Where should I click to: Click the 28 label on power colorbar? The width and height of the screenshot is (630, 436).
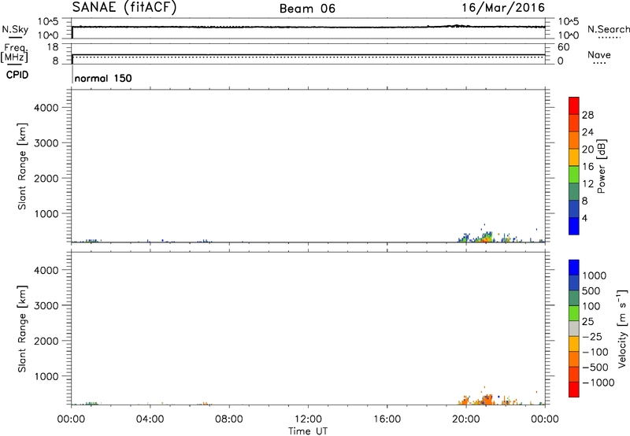[x=587, y=115]
